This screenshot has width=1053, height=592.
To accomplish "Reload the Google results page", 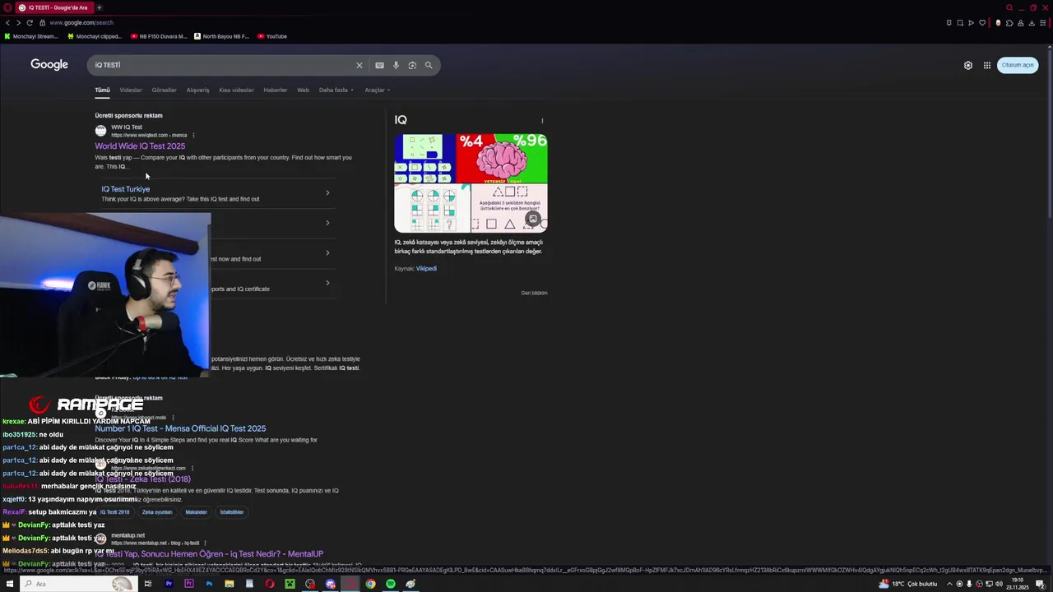I will click(x=29, y=22).
